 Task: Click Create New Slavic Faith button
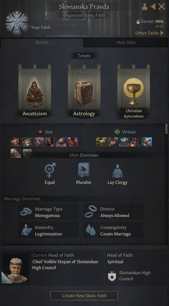84,296
